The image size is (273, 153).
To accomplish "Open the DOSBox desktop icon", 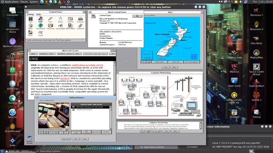I will click(234, 113).
